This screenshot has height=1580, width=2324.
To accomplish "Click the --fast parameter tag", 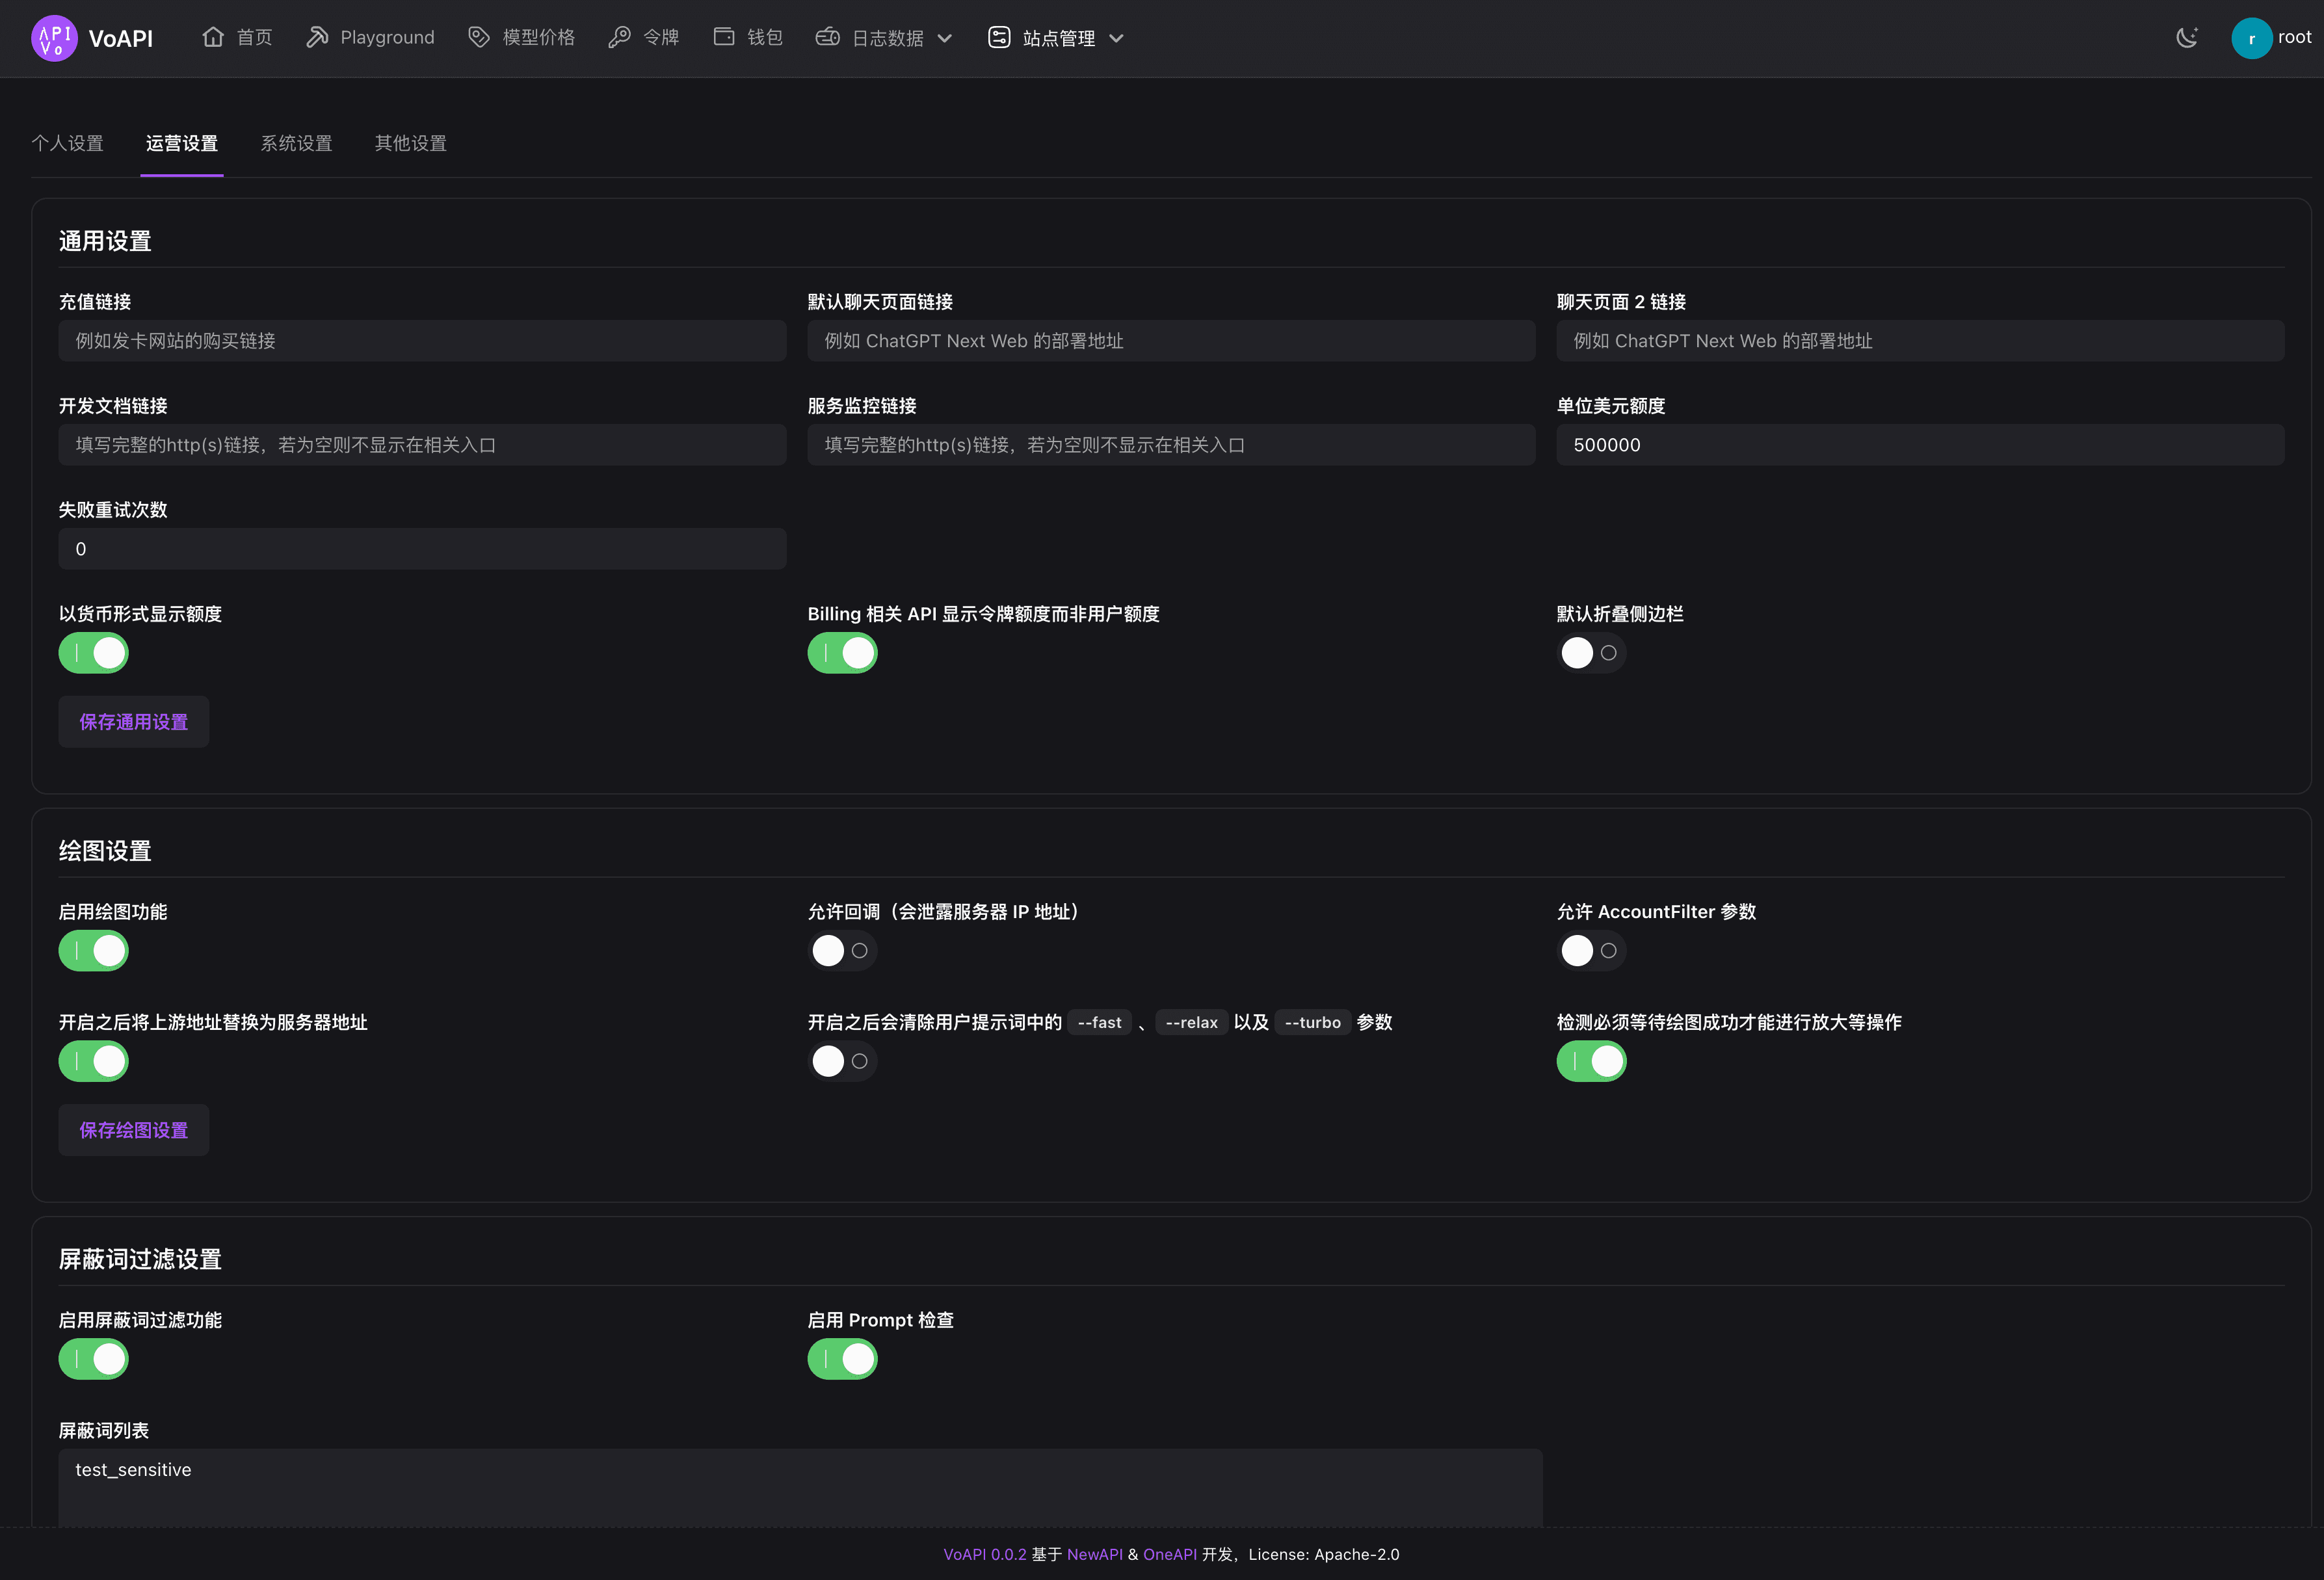I will pyautogui.click(x=1099, y=1022).
